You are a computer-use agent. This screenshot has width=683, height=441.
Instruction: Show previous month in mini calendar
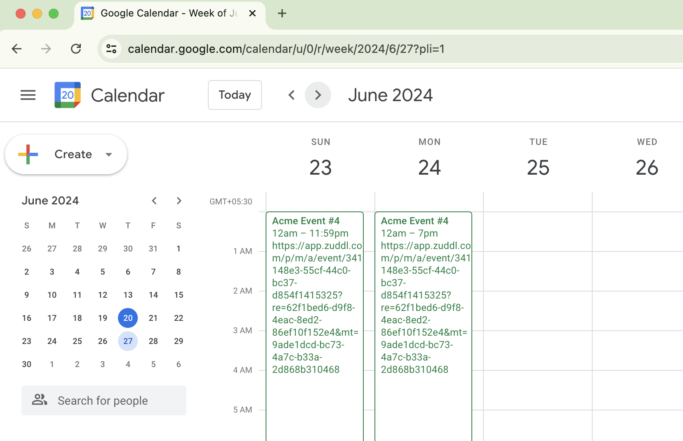154,201
